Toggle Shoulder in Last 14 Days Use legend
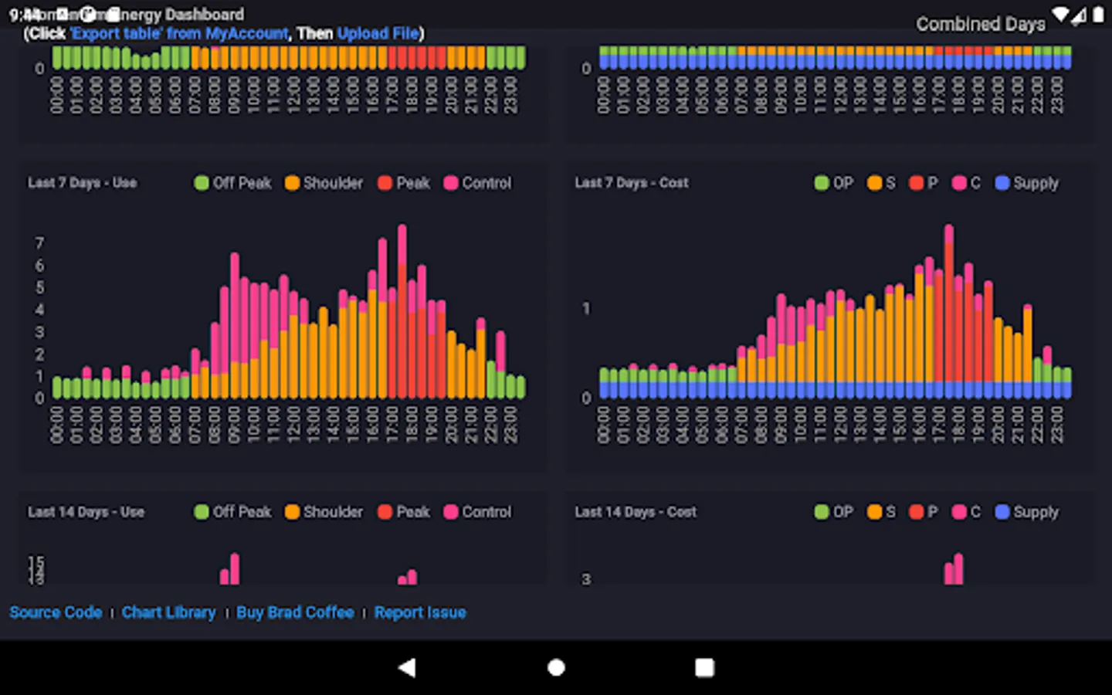 (x=324, y=512)
